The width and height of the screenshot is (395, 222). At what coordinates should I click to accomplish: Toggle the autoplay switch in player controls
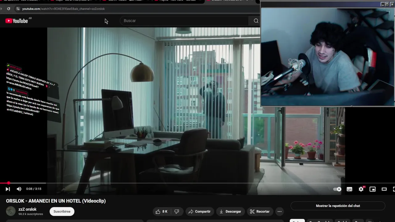[x=337, y=189]
